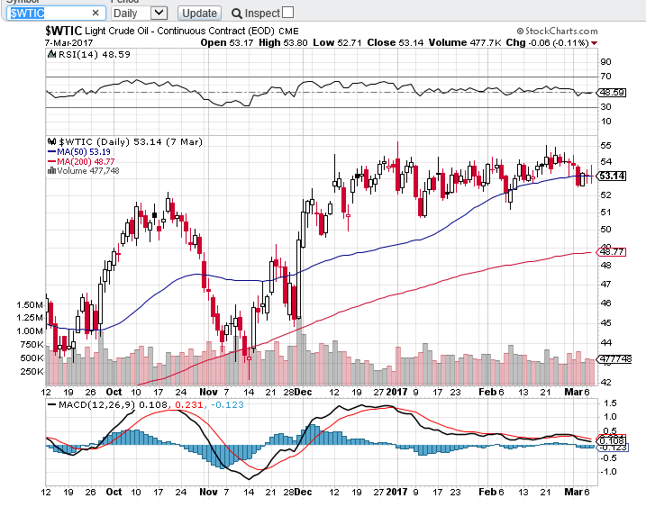The image size is (646, 507).
Task: Click the Update button
Action: pos(199,14)
